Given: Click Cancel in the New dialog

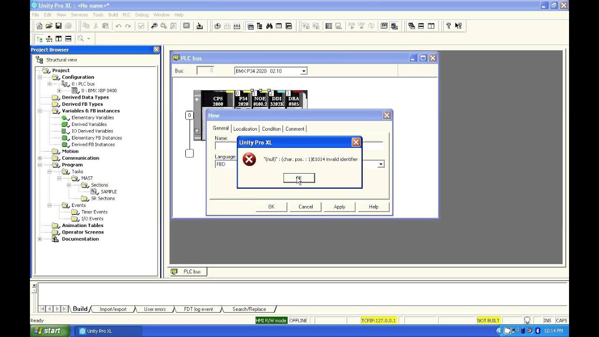Looking at the screenshot, I should [x=306, y=206].
